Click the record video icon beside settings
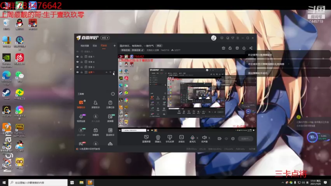 [x=220, y=138]
